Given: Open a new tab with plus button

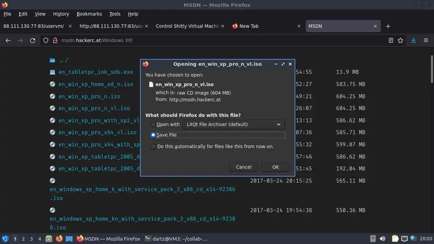Looking at the screenshot, I should [x=388, y=26].
